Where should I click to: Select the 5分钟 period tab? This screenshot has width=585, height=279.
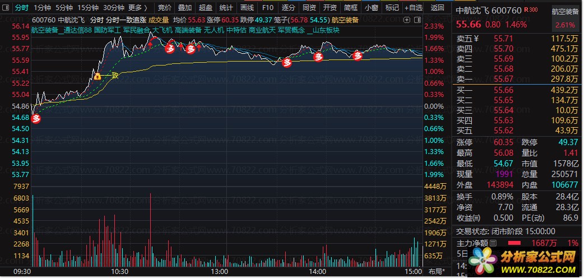coord(64,7)
